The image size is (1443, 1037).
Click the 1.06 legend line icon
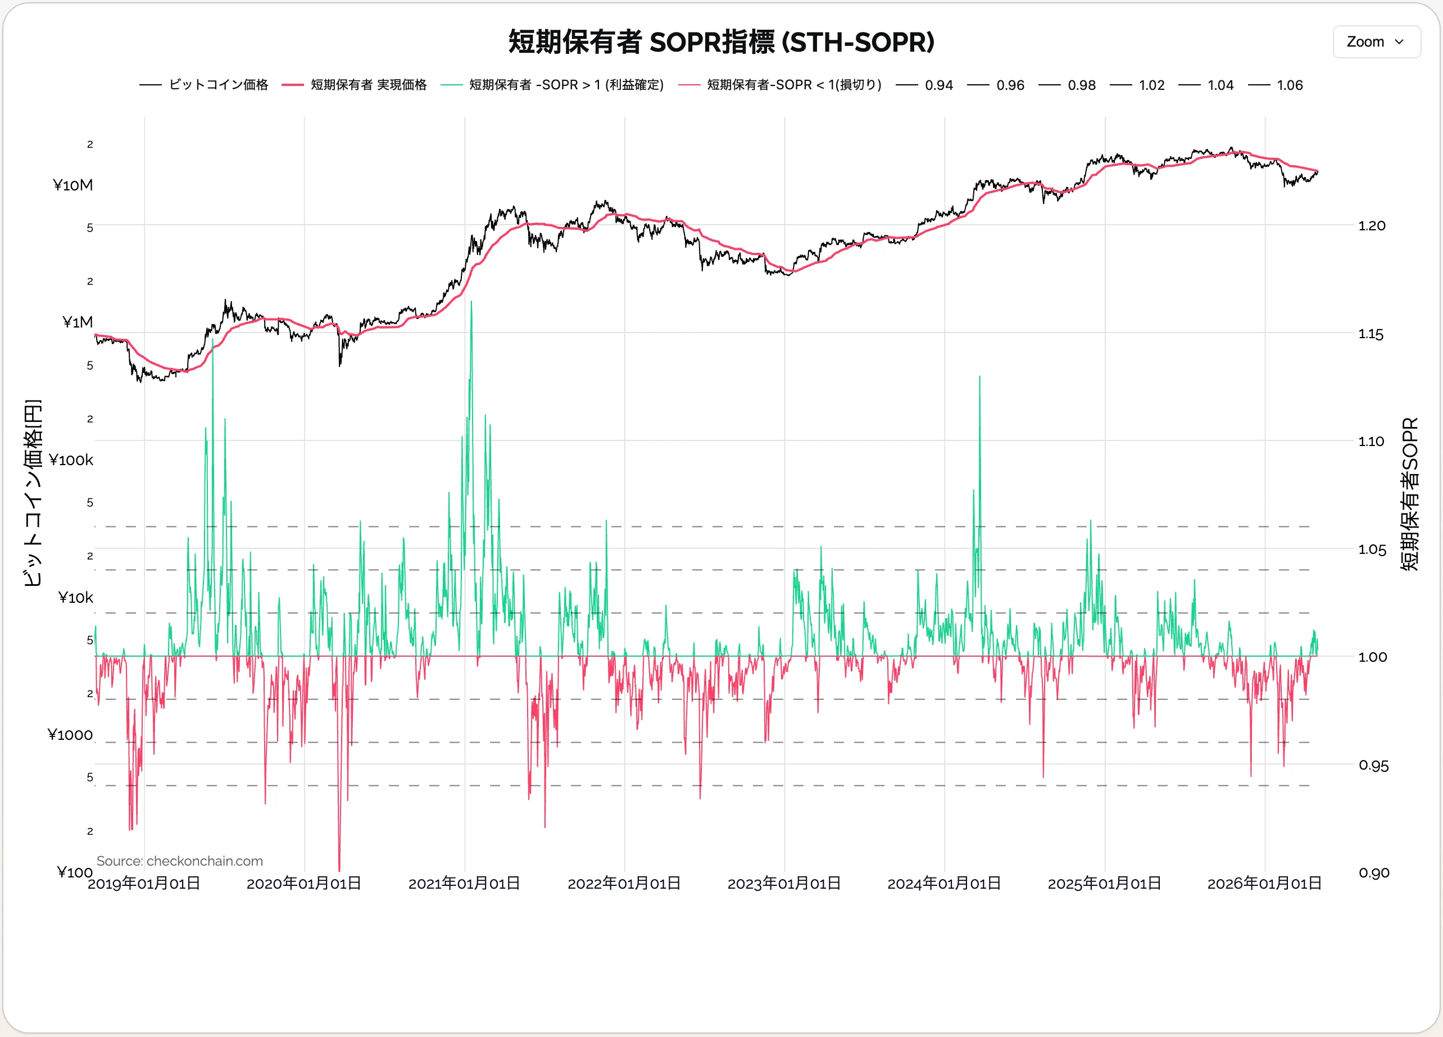point(1259,85)
